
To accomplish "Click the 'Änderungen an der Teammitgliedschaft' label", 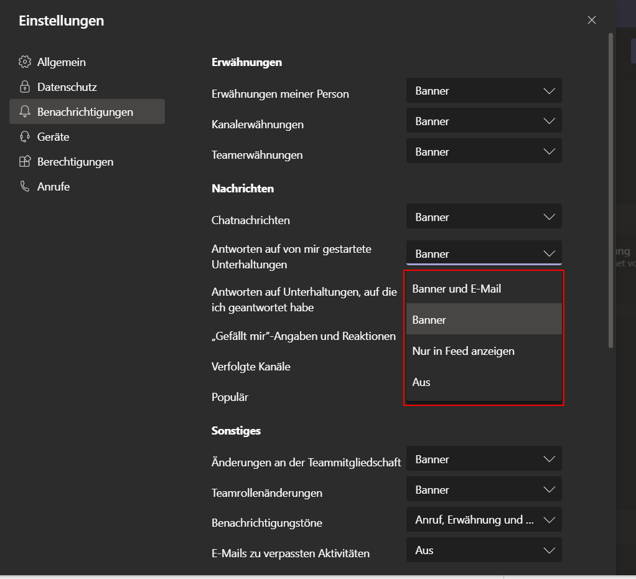I will pos(306,462).
